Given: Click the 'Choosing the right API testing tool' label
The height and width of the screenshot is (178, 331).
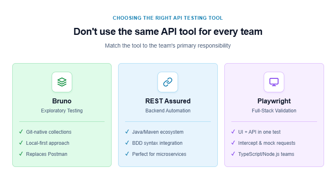Looking at the screenshot, I should [168, 18].
